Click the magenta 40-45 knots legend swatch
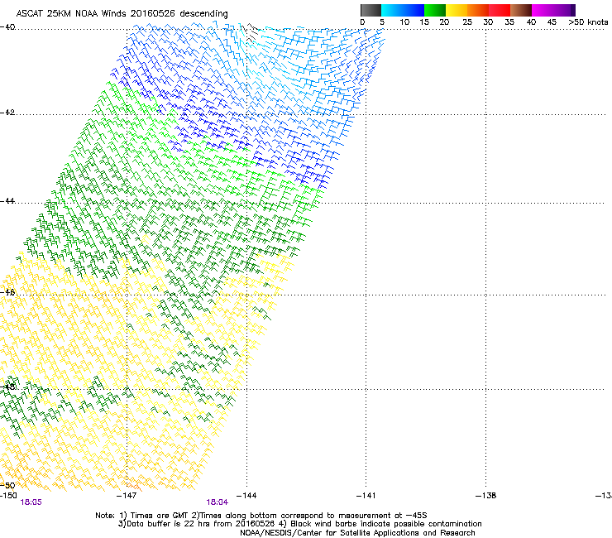 coord(543,10)
